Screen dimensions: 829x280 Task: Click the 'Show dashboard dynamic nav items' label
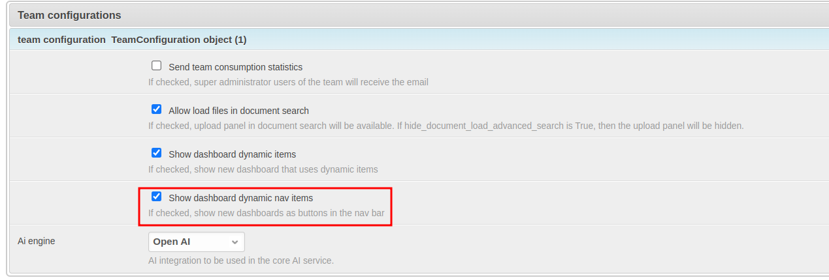(x=240, y=198)
